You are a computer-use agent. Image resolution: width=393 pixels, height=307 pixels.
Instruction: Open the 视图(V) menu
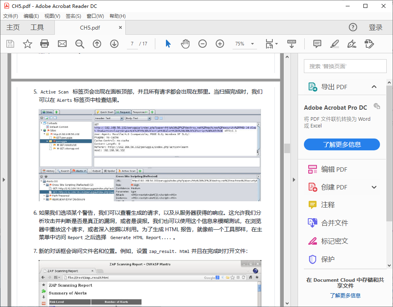click(x=52, y=16)
